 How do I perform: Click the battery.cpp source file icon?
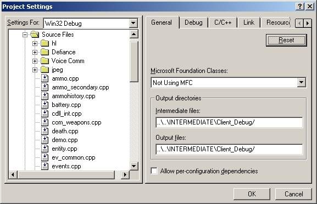pos(45,105)
